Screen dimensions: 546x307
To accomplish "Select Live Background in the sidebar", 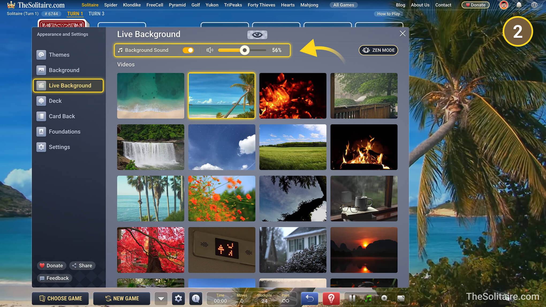I will pyautogui.click(x=68, y=85).
